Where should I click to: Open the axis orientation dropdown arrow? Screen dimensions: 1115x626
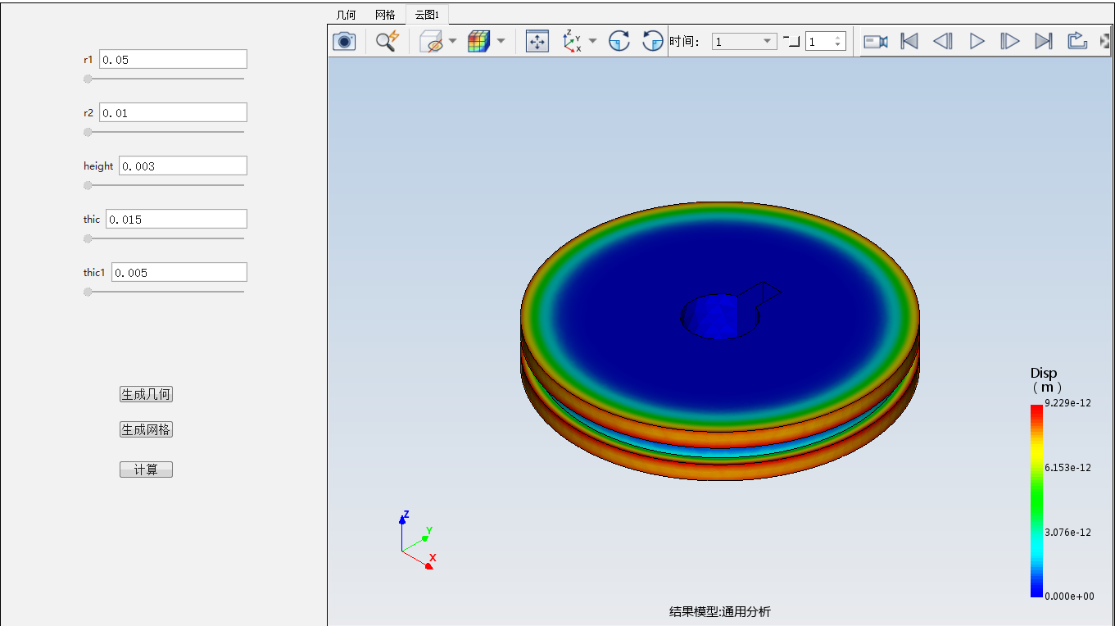[592, 41]
